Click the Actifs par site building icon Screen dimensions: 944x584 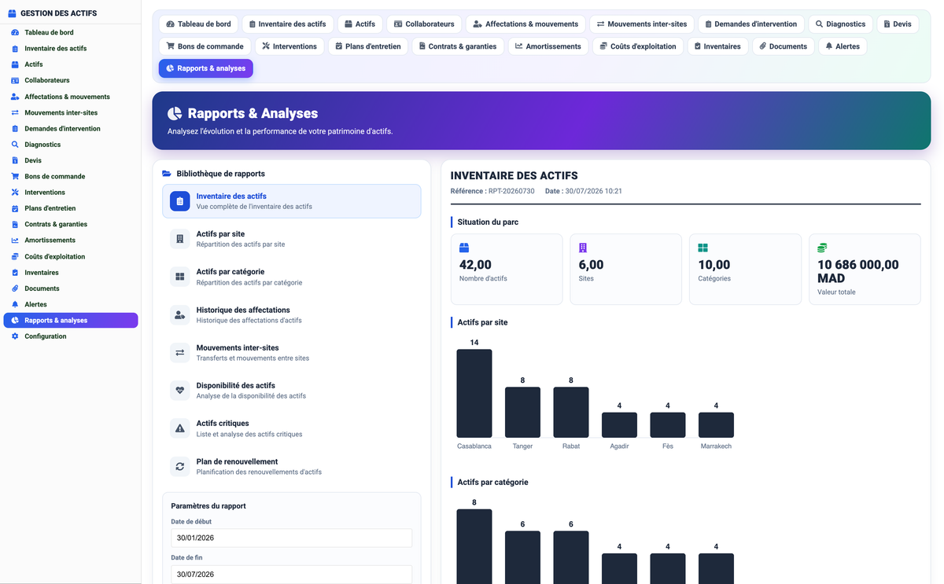180,239
